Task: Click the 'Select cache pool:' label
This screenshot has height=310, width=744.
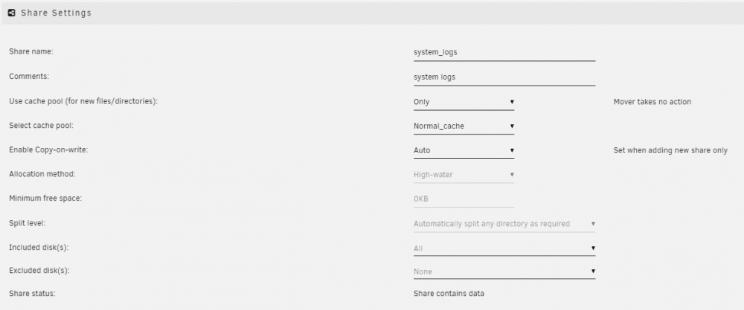Action: point(41,125)
